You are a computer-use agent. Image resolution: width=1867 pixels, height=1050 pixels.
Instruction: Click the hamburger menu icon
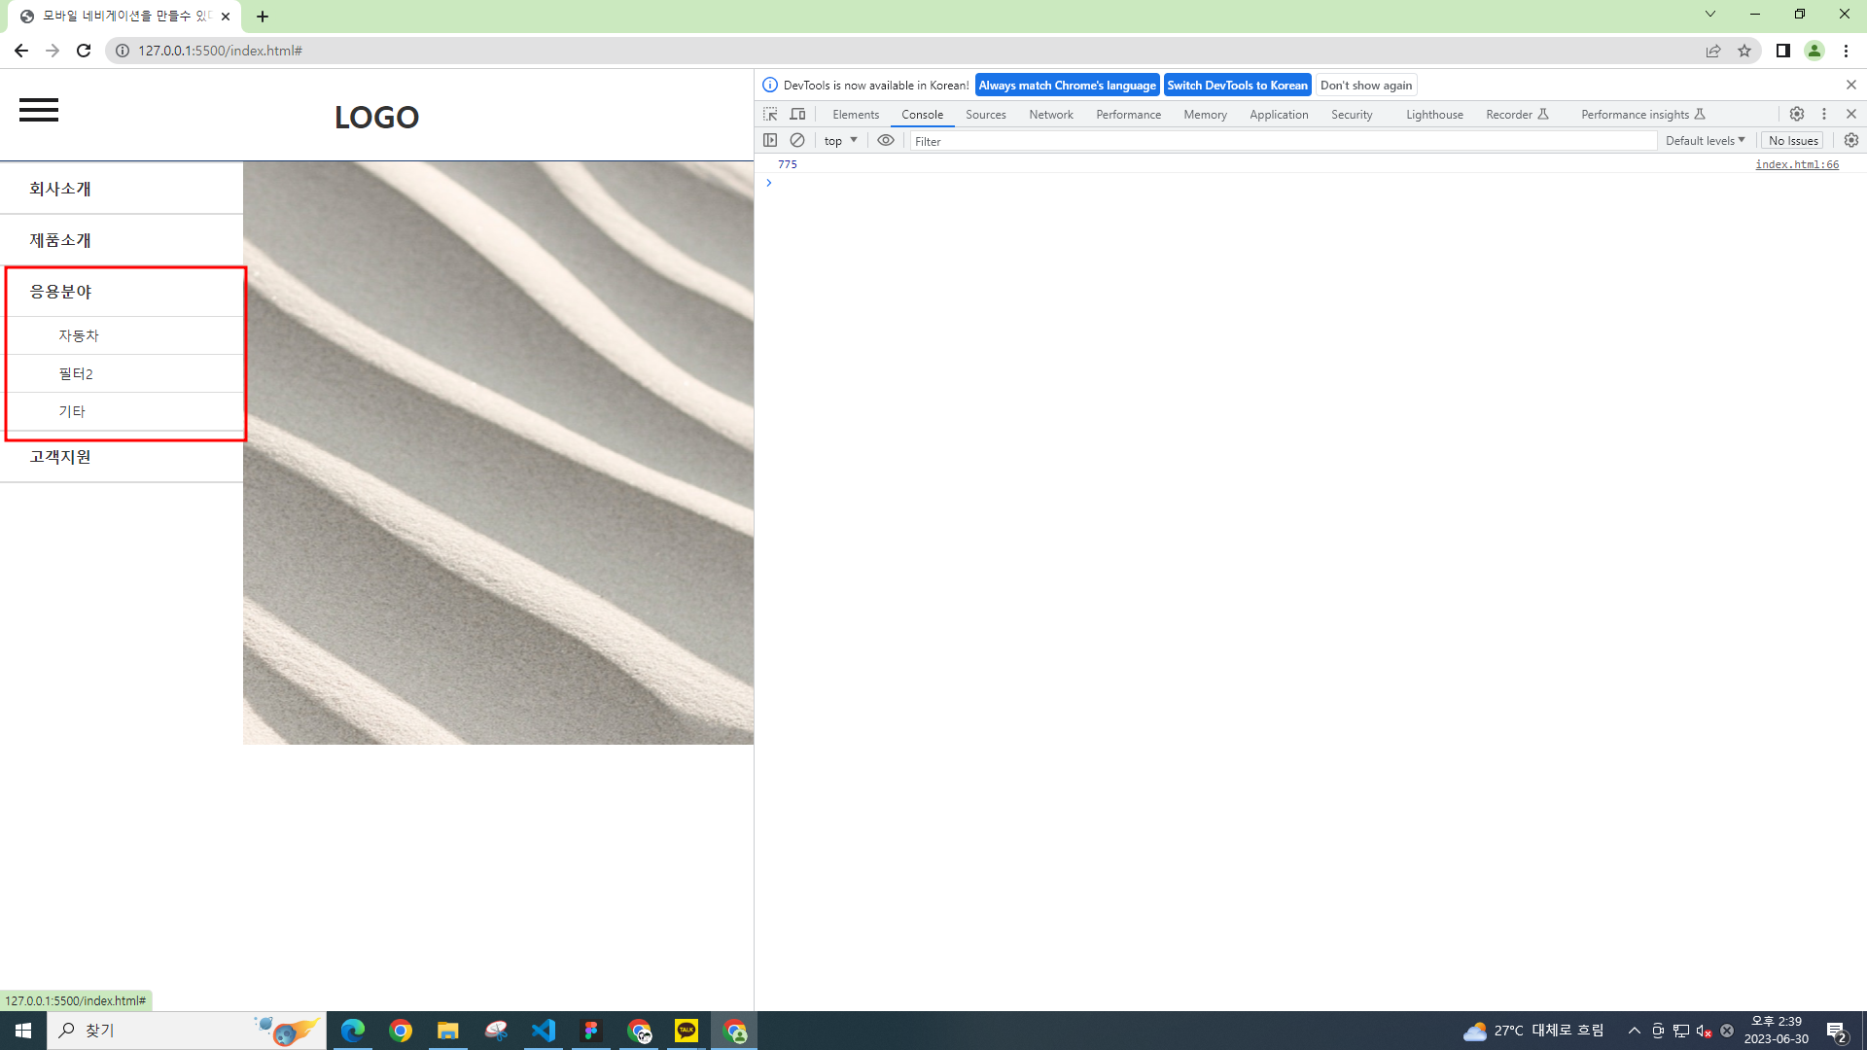(39, 110)
